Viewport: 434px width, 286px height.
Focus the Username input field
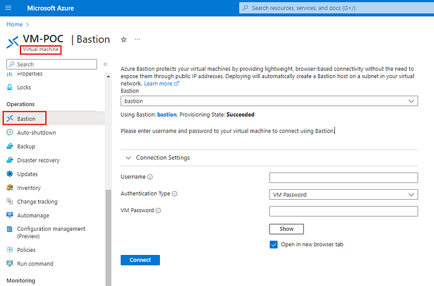(343, 178)
